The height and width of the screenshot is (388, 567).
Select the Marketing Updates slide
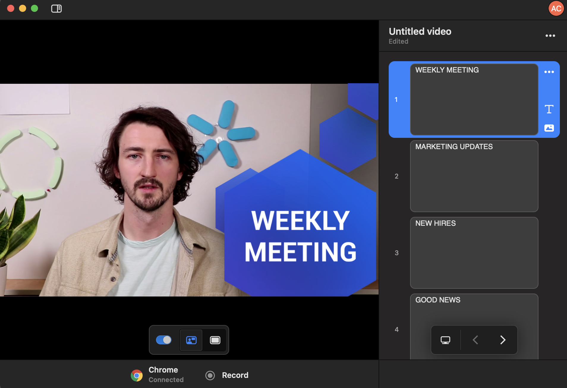(474, 176)
